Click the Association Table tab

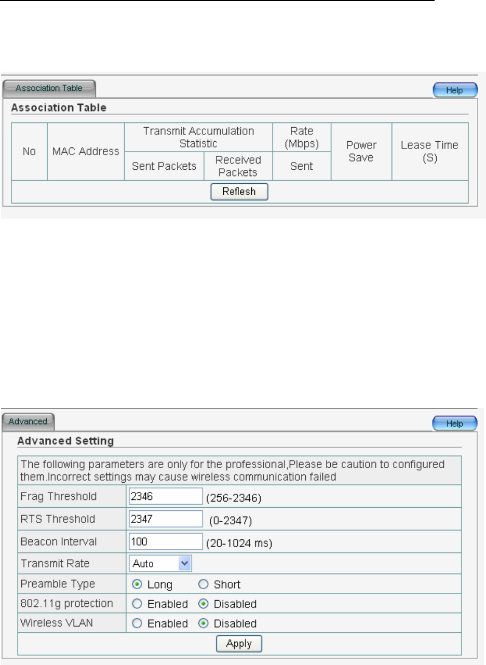tap(49, 88)
